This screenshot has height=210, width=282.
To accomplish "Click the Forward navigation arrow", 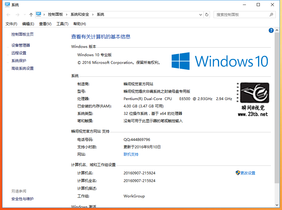I will (x=18, y=15).
